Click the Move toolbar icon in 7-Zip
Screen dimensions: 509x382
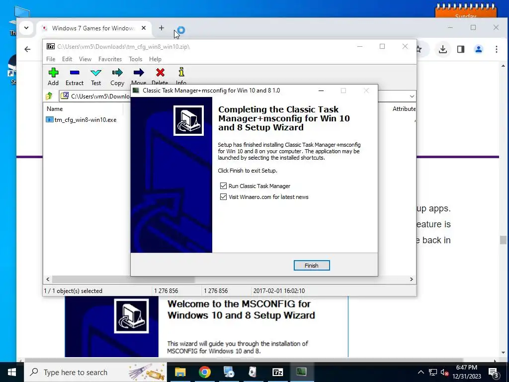(x=139, y=76)
